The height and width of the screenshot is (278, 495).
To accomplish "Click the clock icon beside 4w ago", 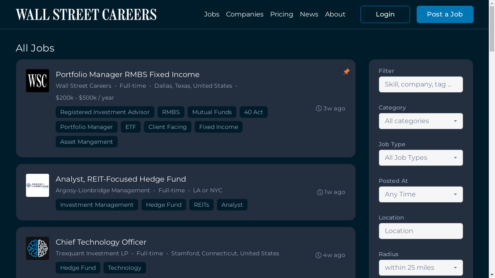I will [x=318, y=255].
